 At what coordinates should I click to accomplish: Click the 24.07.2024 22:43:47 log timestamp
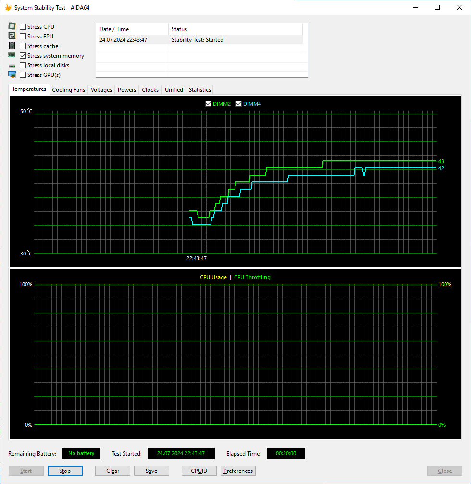[124, 40]
